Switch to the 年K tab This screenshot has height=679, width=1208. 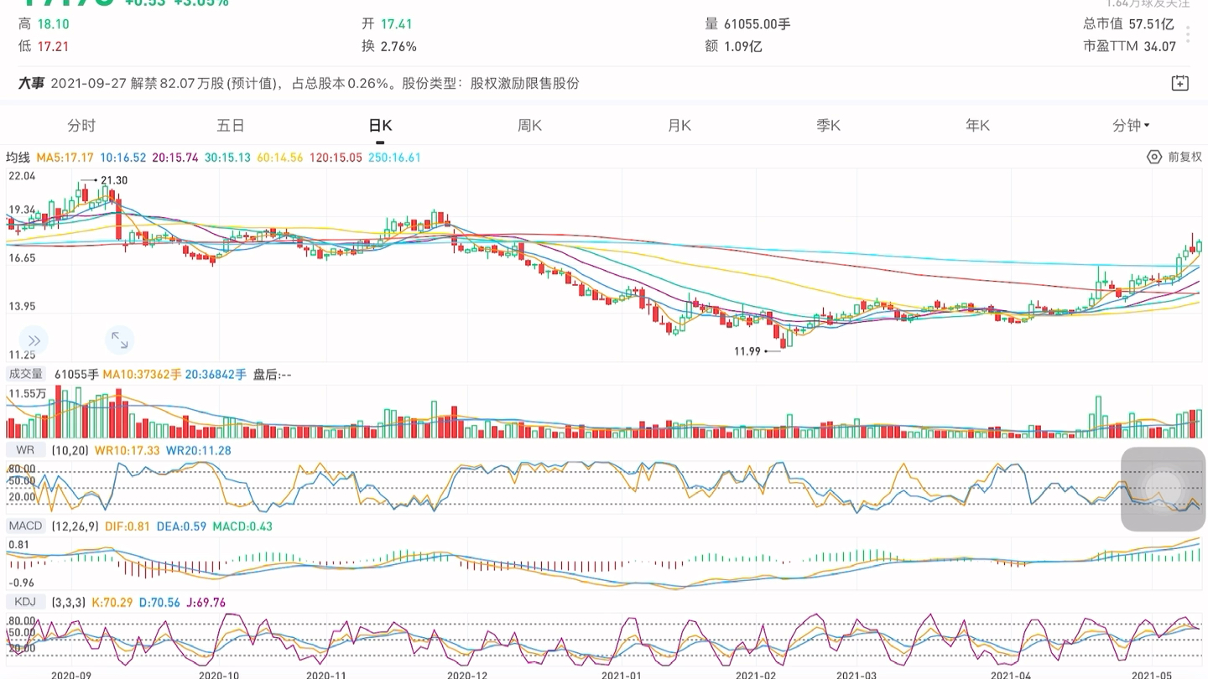click(x=977, y=126)
